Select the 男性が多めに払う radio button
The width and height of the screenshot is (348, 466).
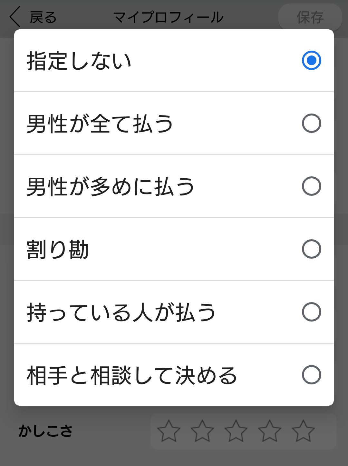[311, 186]
